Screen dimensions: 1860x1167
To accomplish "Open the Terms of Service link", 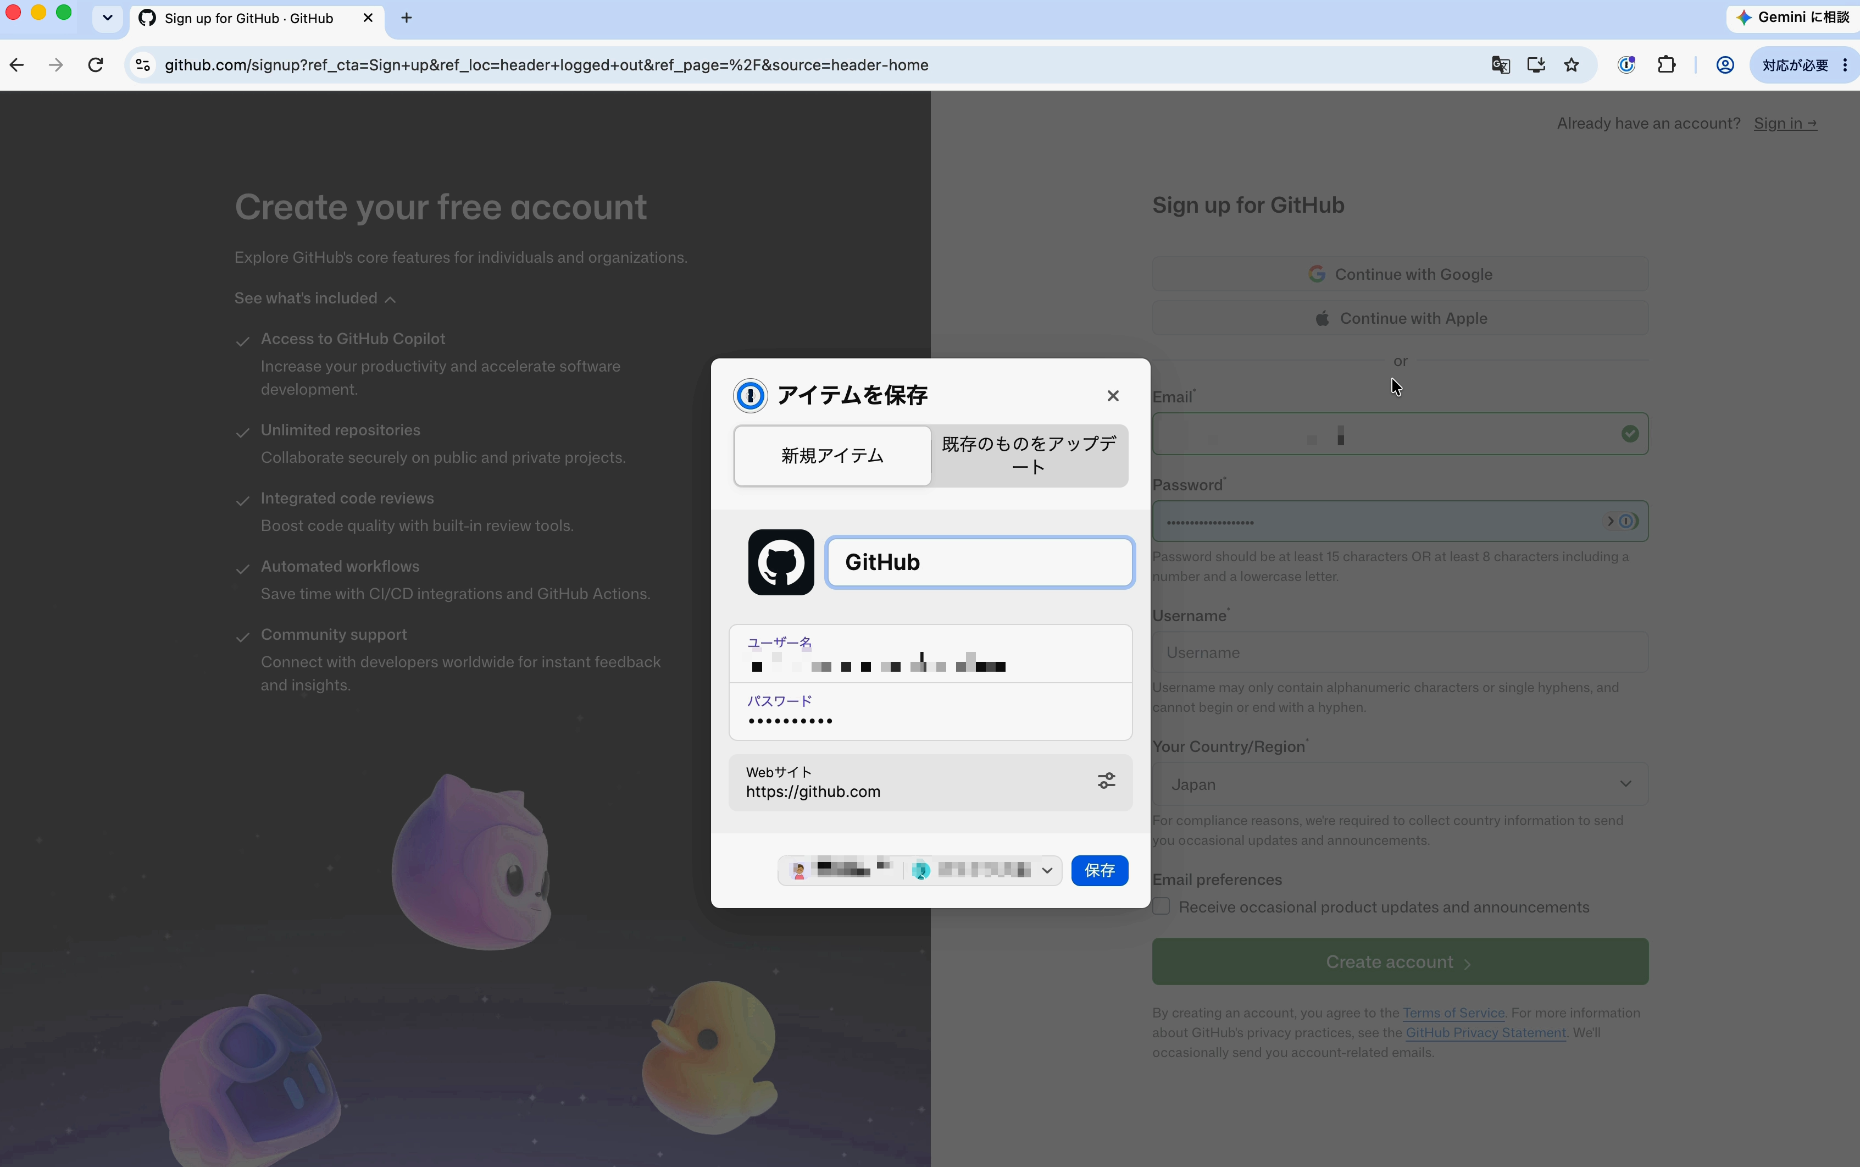I will [1453, 1013].
